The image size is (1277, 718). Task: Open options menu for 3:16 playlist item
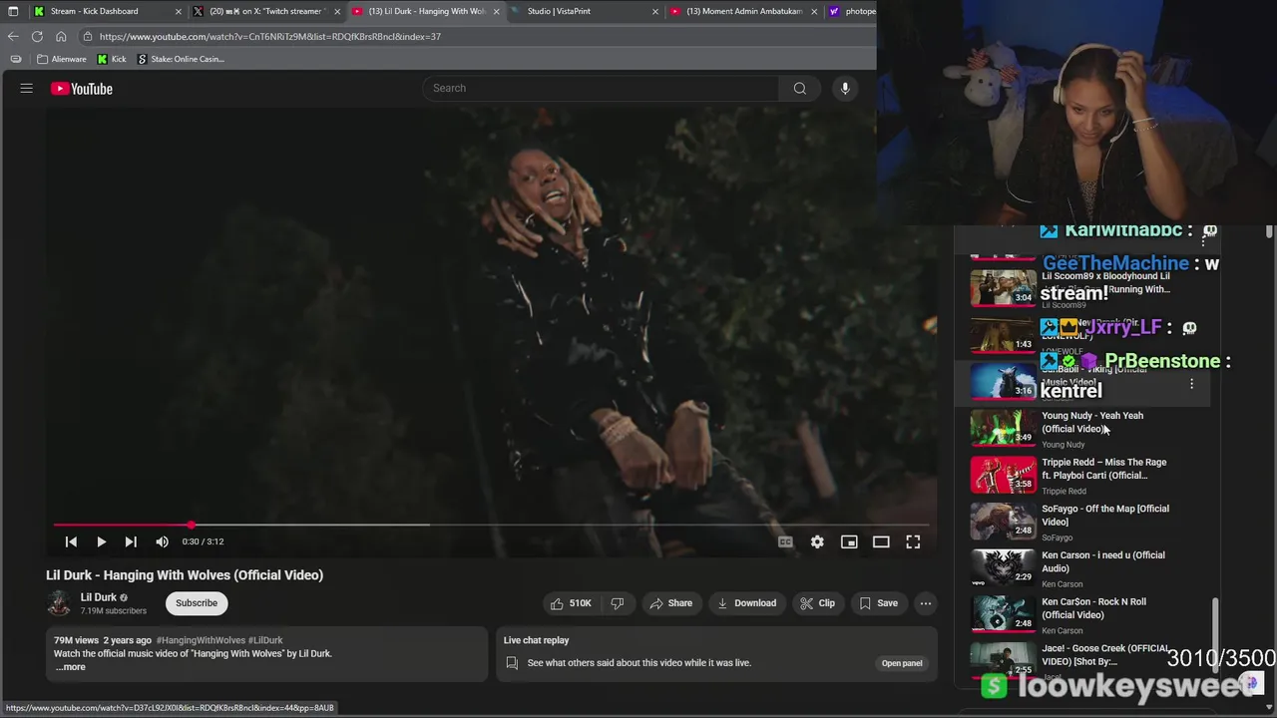(1191, 383)
